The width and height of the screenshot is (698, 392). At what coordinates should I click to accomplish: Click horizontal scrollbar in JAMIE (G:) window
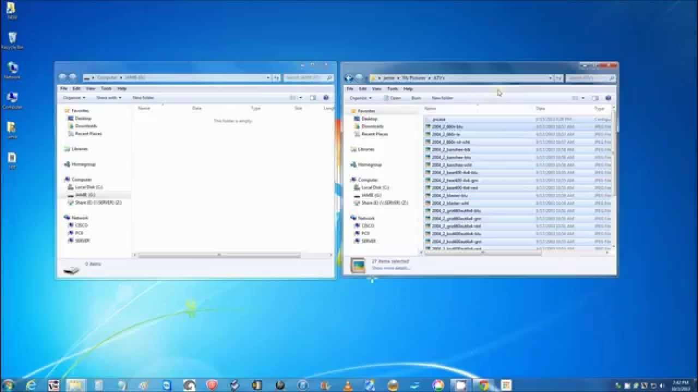coord(219,255)
